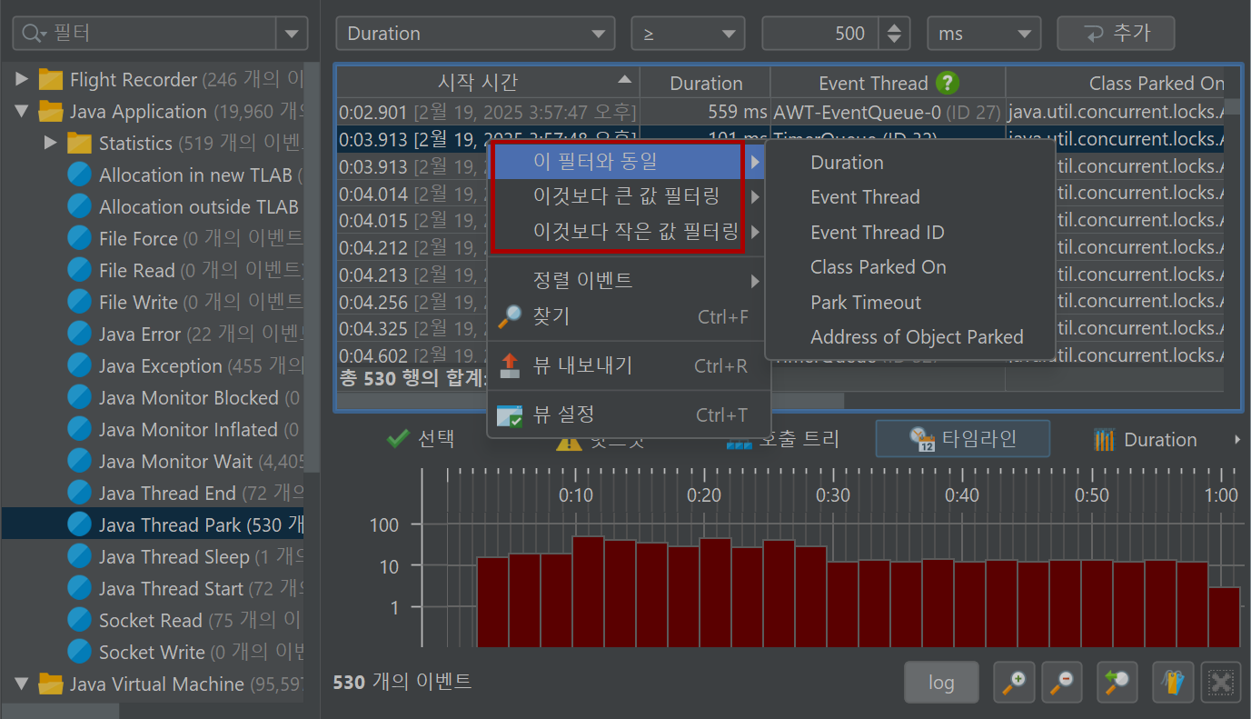Click the reset zoom icon with green arrow
The width and height of the screenshot is (1251, 719).
coord(1117,681)
